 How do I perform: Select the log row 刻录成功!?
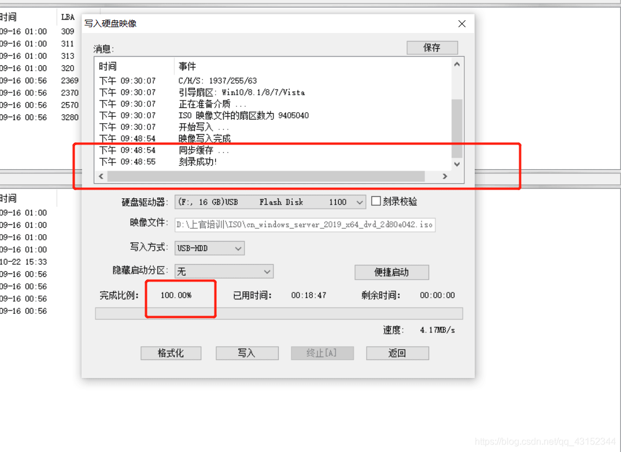coord(273,161)
